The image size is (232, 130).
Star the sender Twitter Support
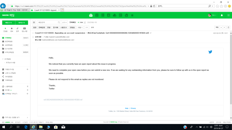click(x=43, y=37)
